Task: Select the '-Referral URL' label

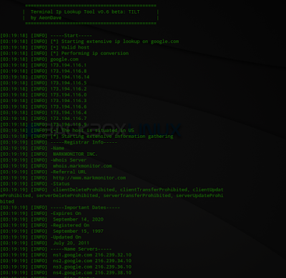Action: click(x=69, y=172)
